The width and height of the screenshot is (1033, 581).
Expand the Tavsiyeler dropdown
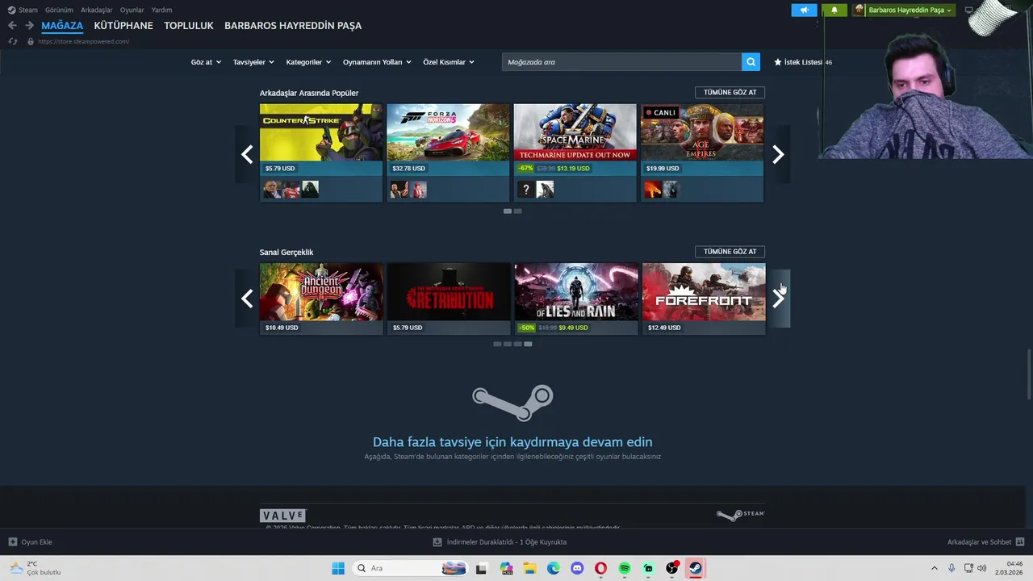pos(253,62)
